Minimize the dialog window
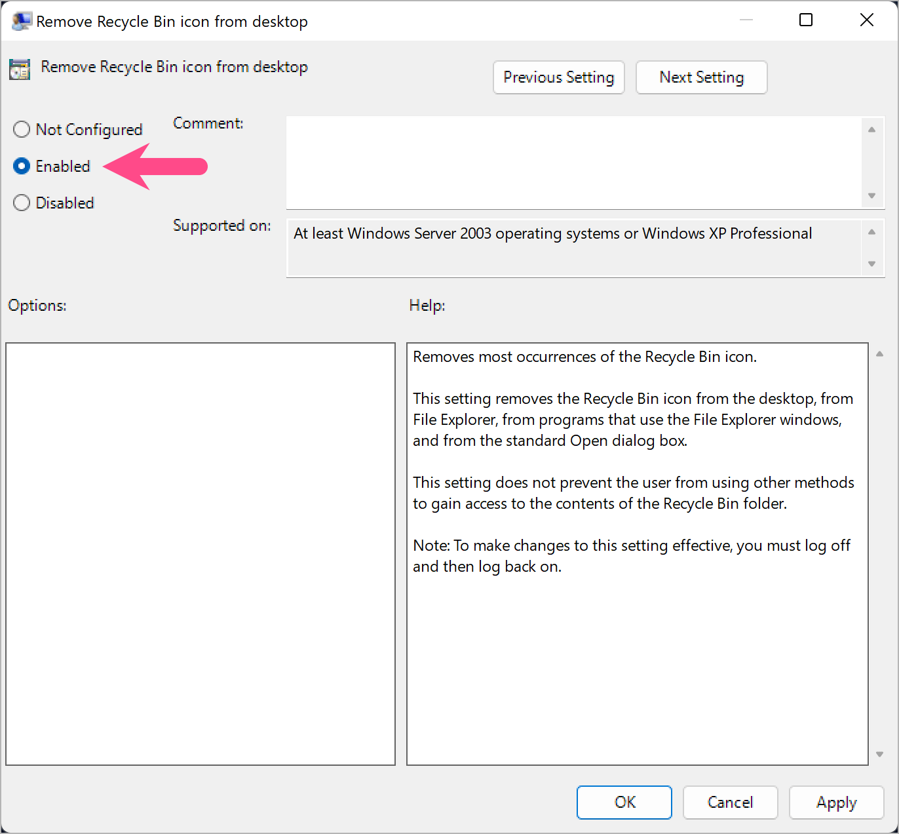Viewport: 899px width, 834px height. click(746, 20)
